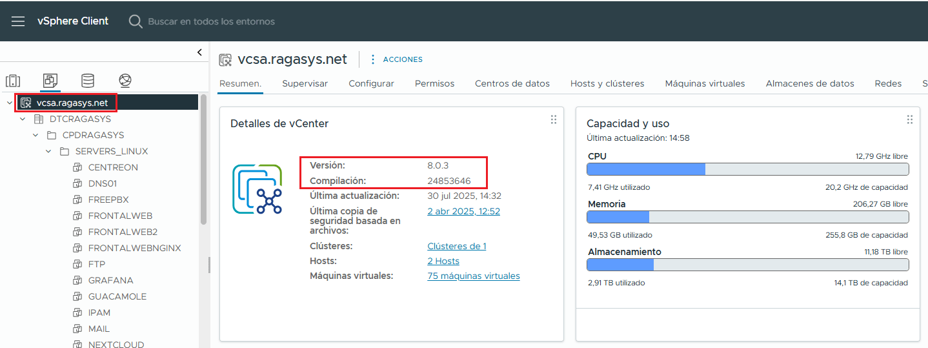This screenshot has width=928, height=348.
Task: Select NEXTCLOUD in the inventory tree
Action: pyautogui.click(x=116, y=343)
